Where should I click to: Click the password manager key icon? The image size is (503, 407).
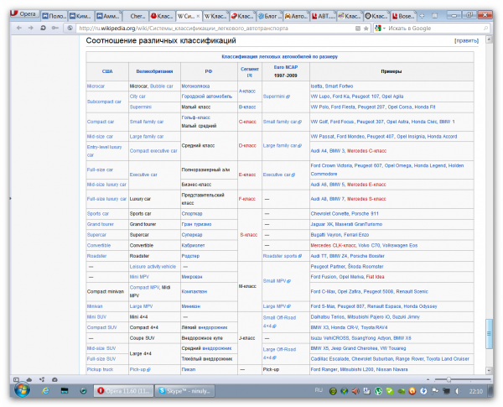point(54,29)
